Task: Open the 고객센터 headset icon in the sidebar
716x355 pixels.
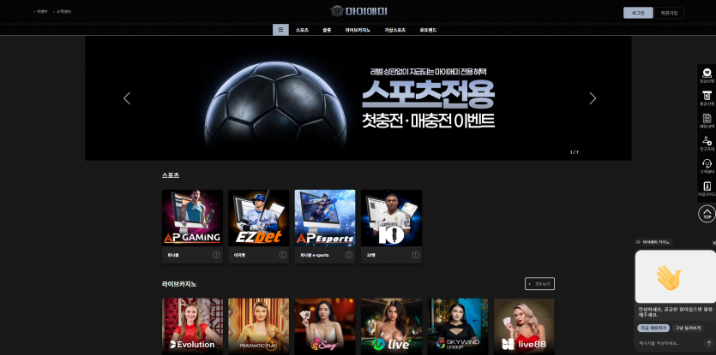Action: pos(707,166)
